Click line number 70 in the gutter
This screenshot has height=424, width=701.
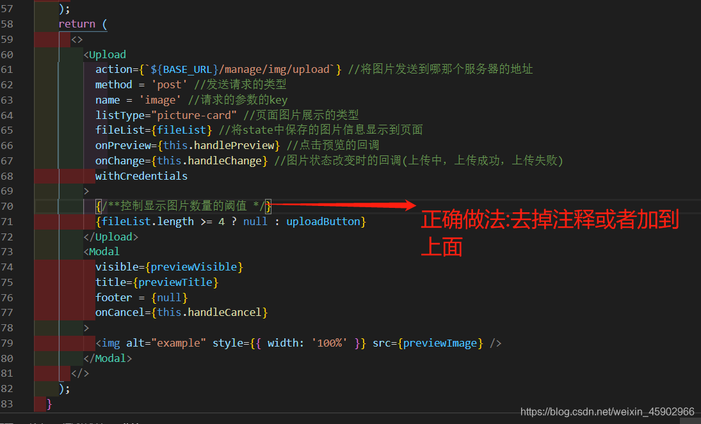tap(7, 207)
